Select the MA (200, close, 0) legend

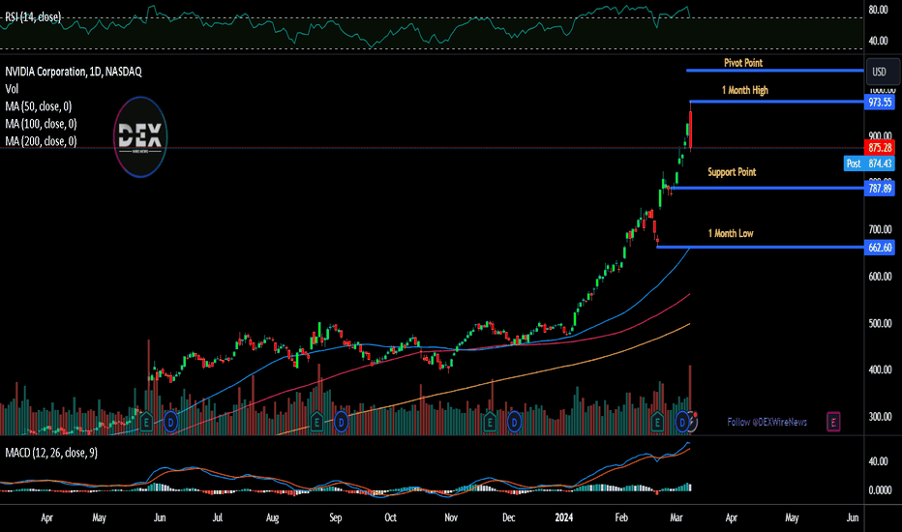tap(41, 141)
